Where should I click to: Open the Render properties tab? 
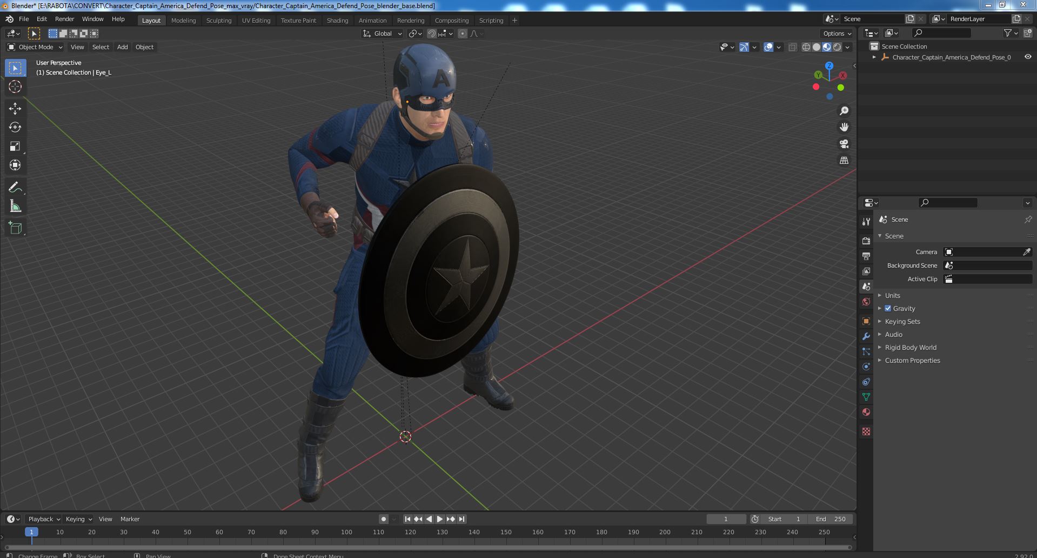click(866, 241)
